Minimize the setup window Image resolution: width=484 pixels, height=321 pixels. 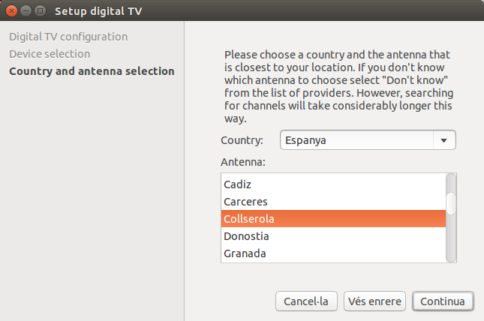pos(26,11)
